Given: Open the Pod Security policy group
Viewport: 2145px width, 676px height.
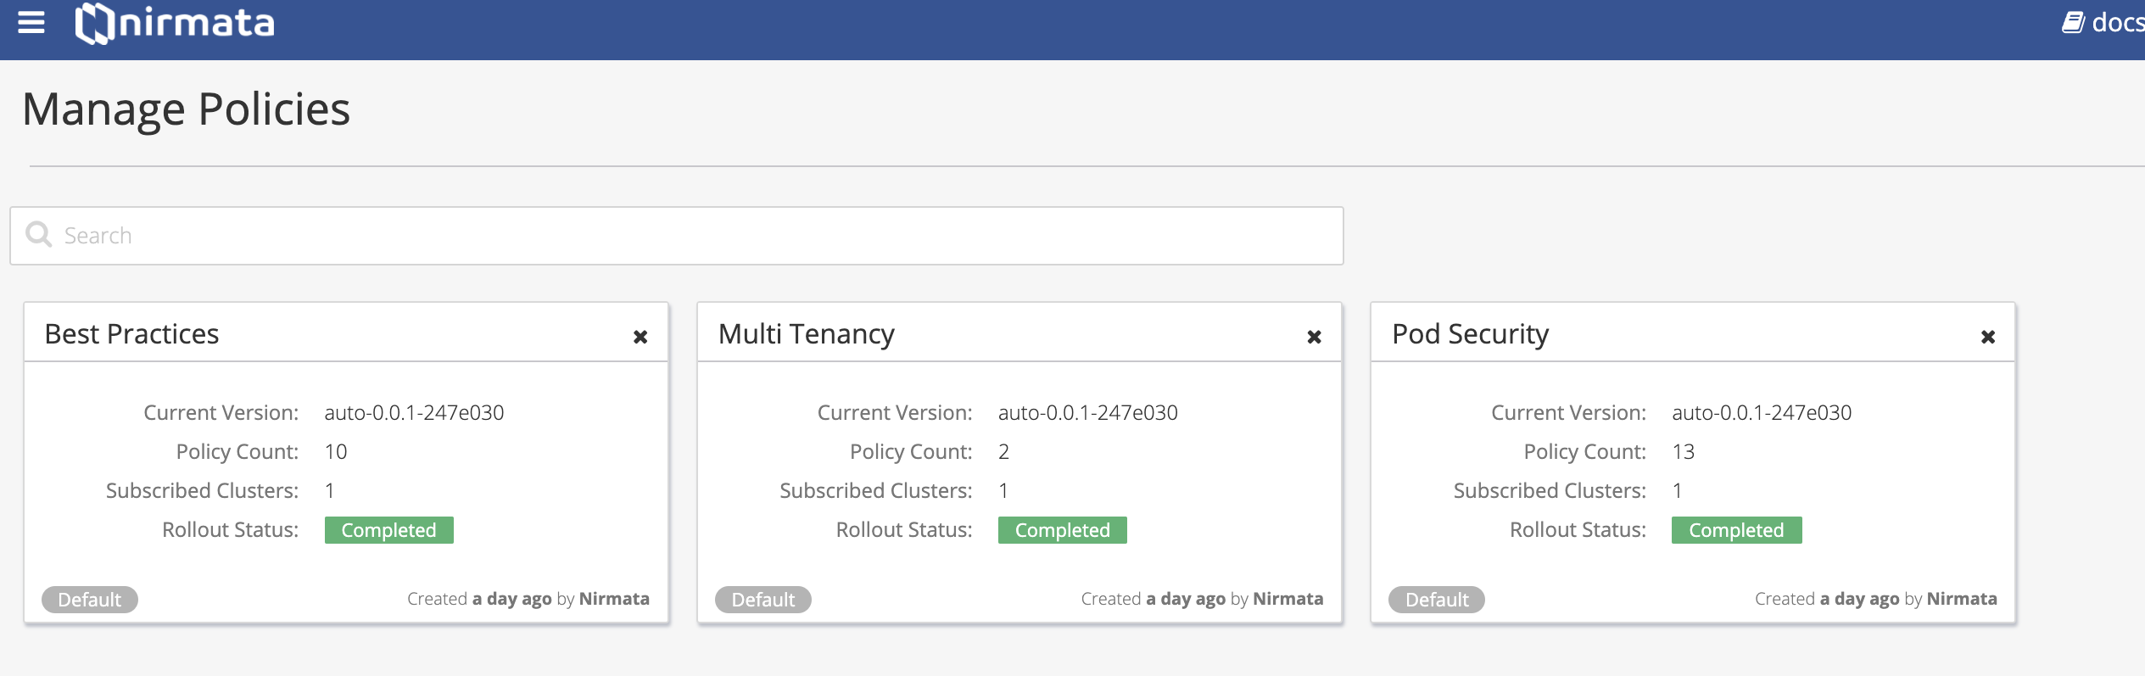Looking at the screenshot, I should pos(1470,334).
